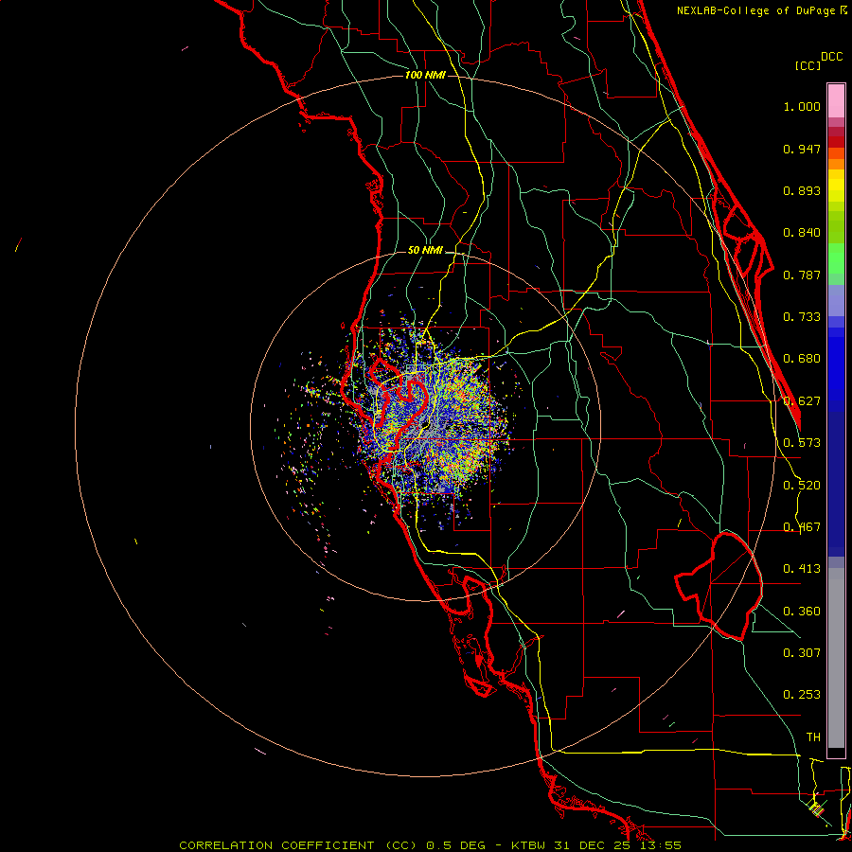Click the 0.680 scale value
852x852 pixels.
point(802,359)
